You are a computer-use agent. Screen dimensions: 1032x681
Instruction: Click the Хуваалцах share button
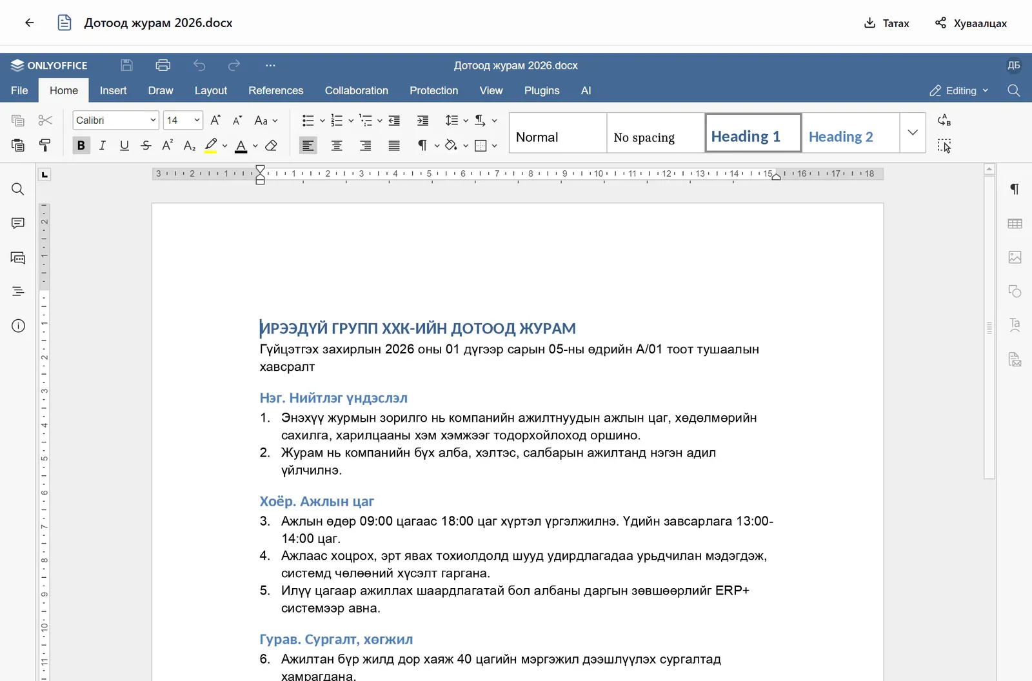(971, 23)
